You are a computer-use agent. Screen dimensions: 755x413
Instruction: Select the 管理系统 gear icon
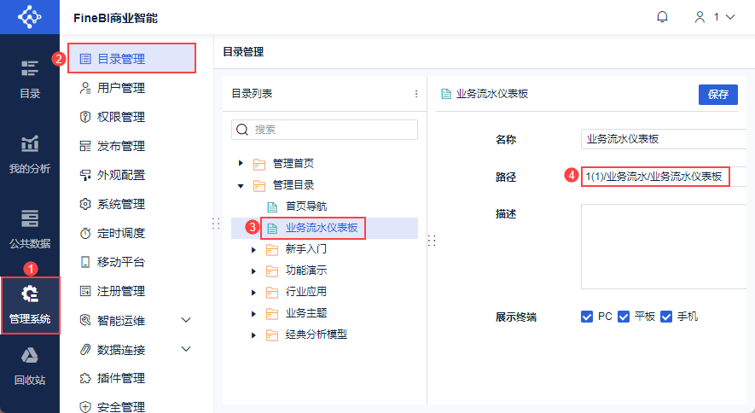[30, 294]
